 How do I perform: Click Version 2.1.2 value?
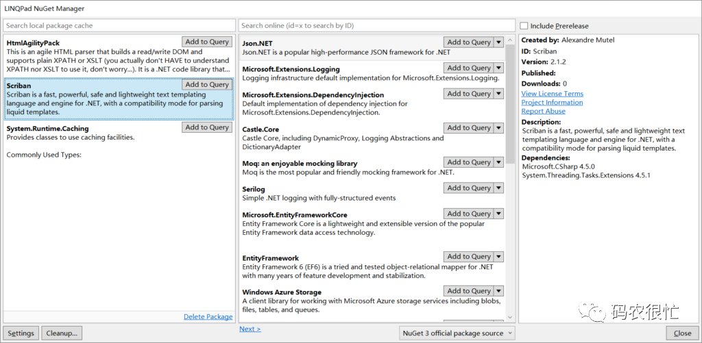point(559,62)
